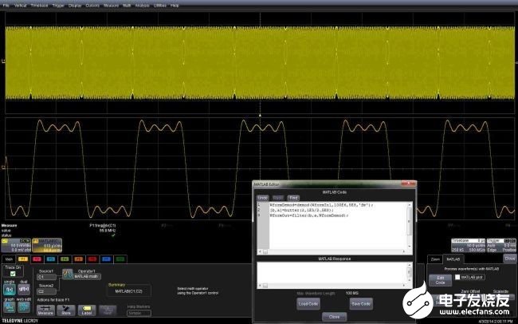Open the Source1 C1 selector
The image size is (518, 324).
coord(46,277)
